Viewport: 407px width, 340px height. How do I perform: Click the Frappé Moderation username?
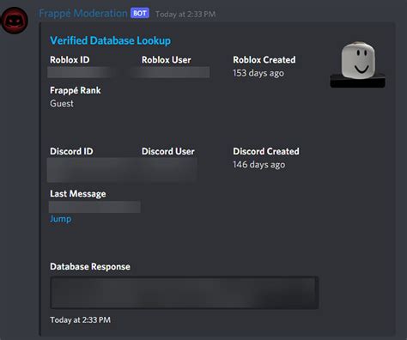pyautogui.click(x=83, y=13)
